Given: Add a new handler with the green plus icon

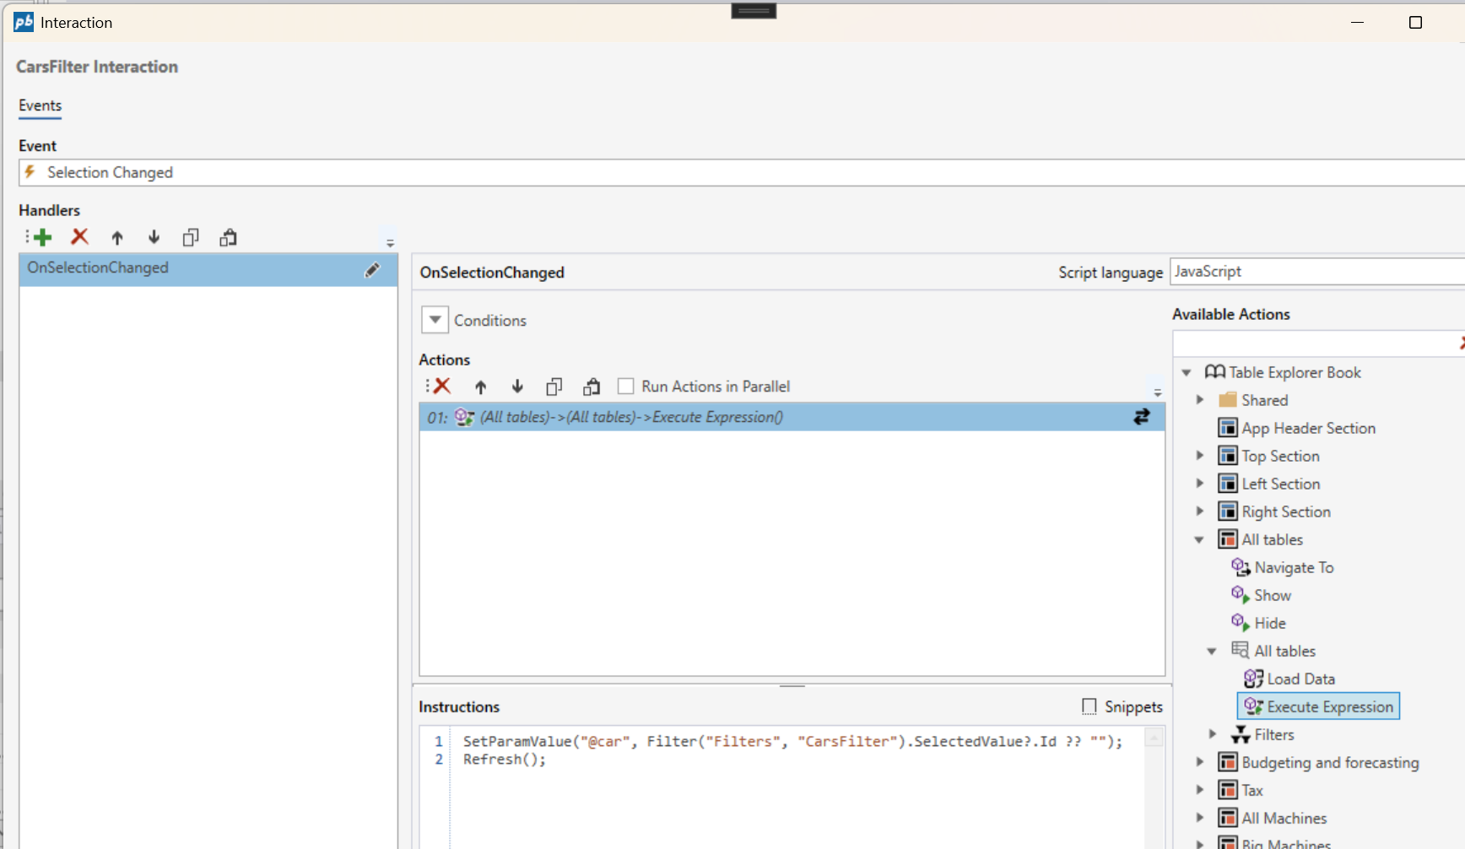Looking at the screenshot, I should [41, 237].
